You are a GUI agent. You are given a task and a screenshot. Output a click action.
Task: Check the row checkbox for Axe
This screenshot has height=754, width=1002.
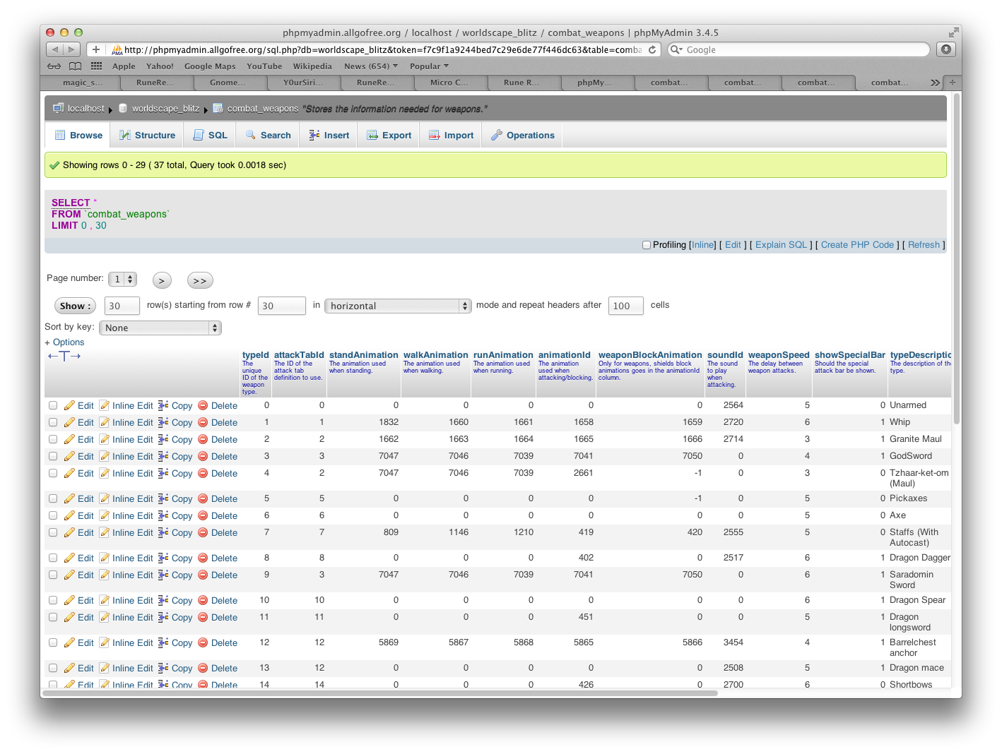click(x=53, y=515)
